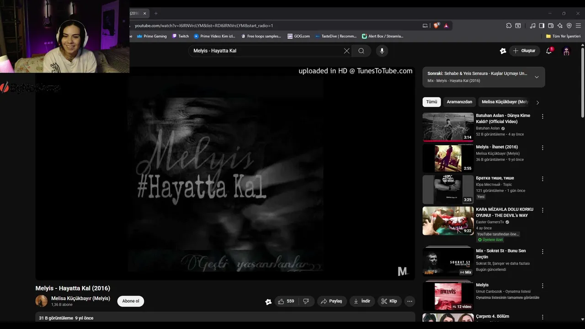Click the cast/install screen icon in address bar
Image resolution: width=585 pixels, height=329 pixels.
(x=425, y=26)
